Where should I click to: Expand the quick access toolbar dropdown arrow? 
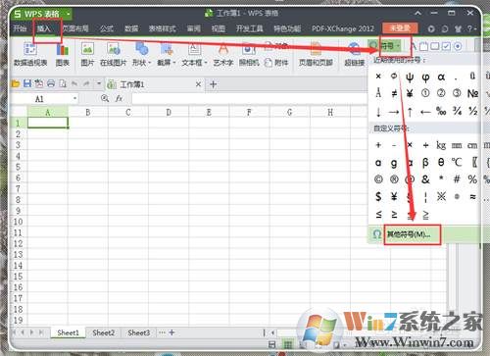tap(99, 83)
